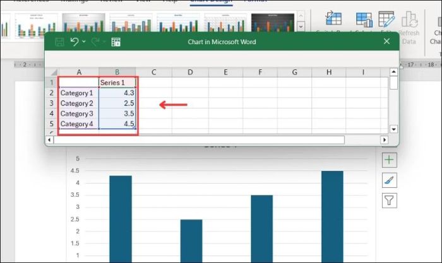Select row 4 header
442x263 pixels.
[52, 114]
